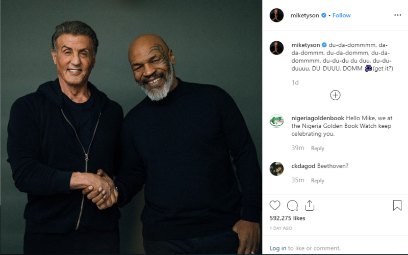Share the post via share icon

tap(309, 205)
